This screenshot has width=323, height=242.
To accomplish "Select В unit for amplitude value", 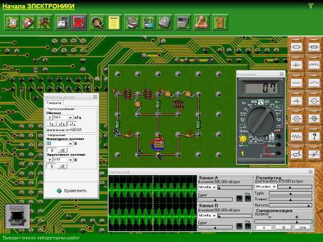I will [52, 150].
